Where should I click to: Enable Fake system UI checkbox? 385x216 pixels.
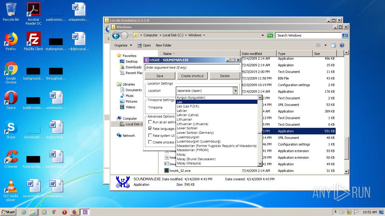(x=150, y=136)
